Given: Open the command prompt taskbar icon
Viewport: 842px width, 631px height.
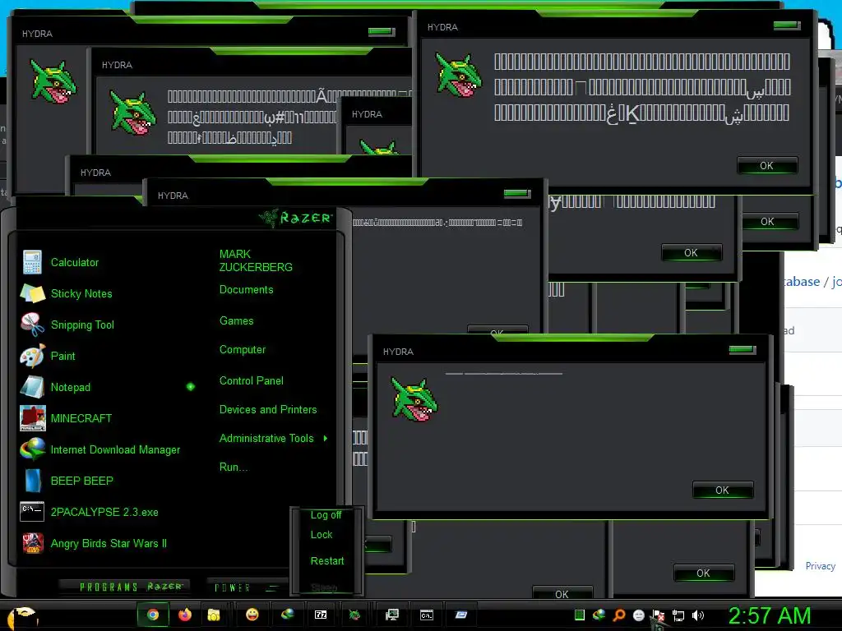Looking at the screenshot, I should (x=427, y=615).
